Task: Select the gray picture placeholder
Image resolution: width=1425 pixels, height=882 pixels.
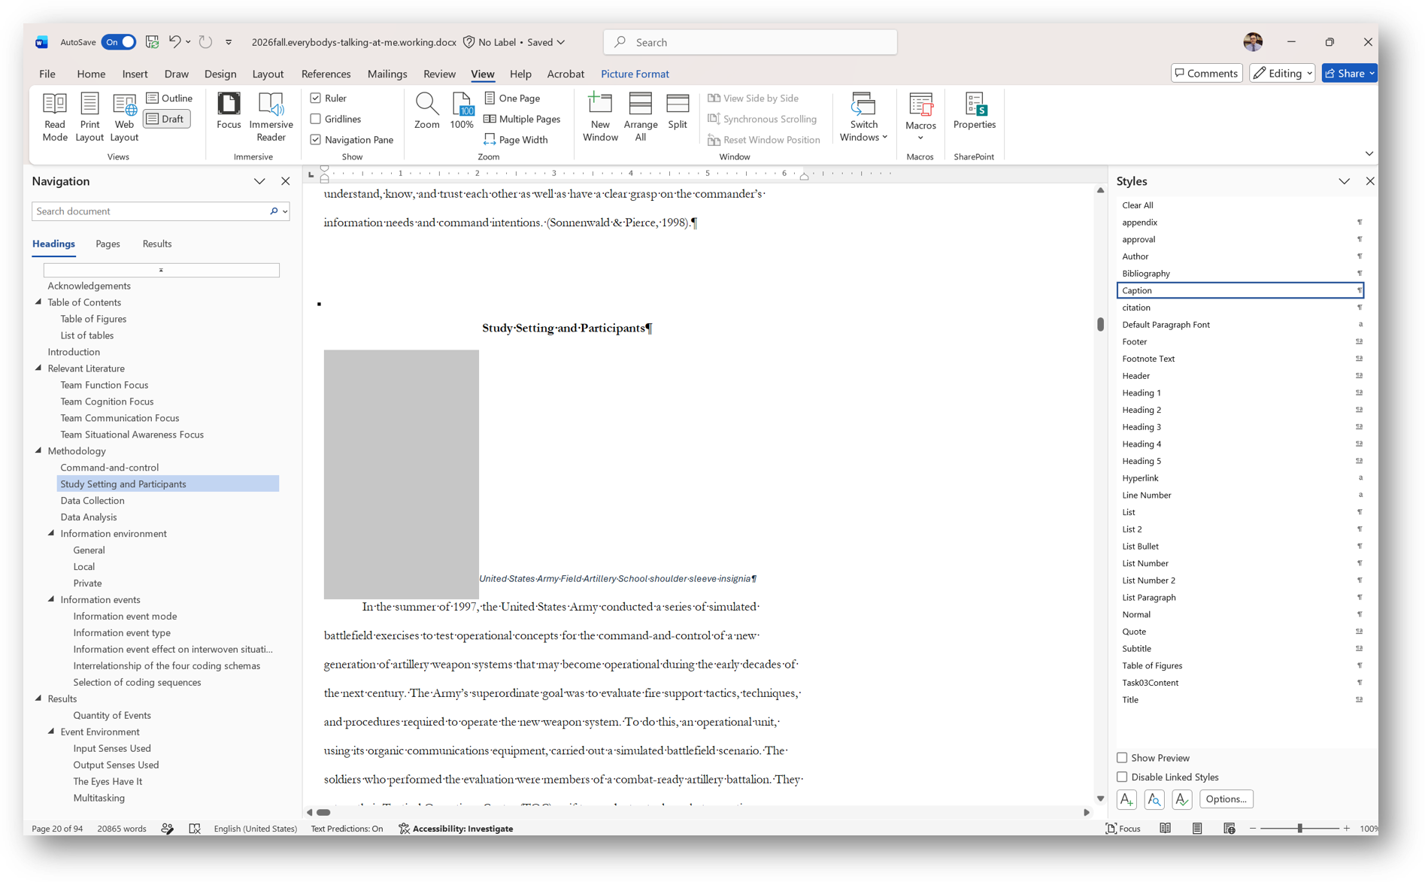Action: [401, 474]
